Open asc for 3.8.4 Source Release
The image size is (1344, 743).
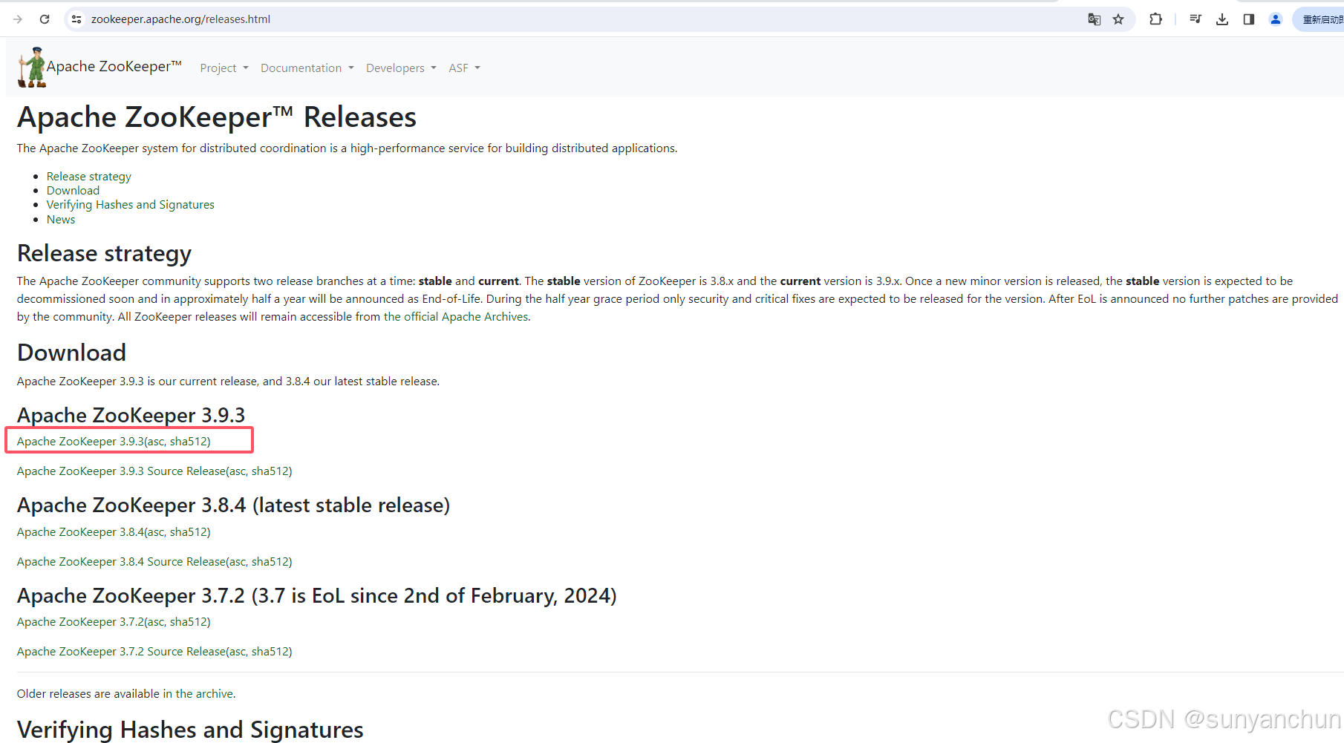tap(238, 562)
